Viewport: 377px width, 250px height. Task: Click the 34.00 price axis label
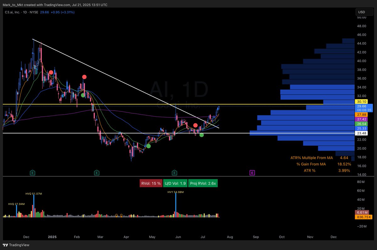(362, 87)
